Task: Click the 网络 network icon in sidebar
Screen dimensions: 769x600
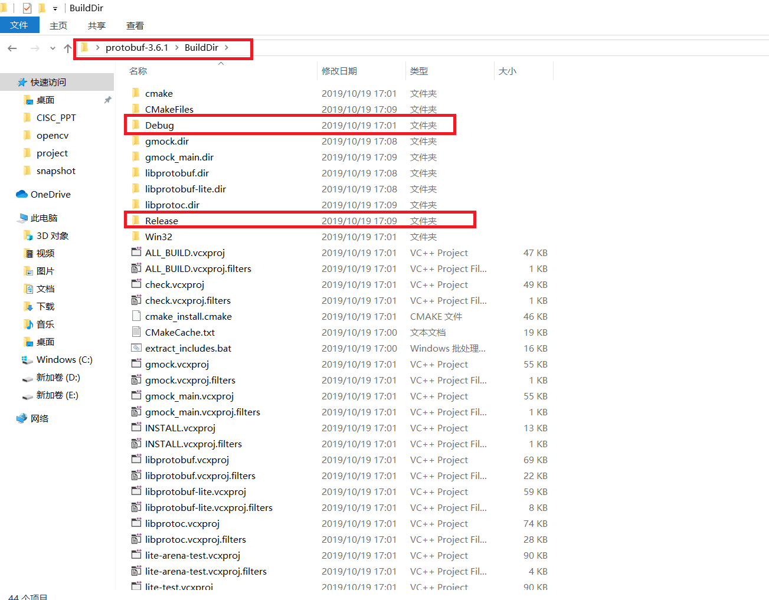Action: point(22,418)
